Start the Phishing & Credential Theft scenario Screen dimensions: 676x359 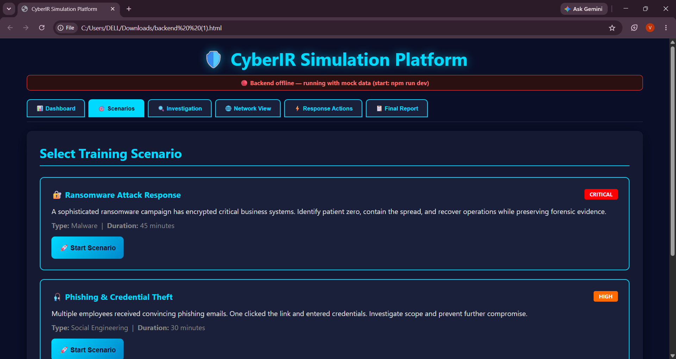pos(87,349)
